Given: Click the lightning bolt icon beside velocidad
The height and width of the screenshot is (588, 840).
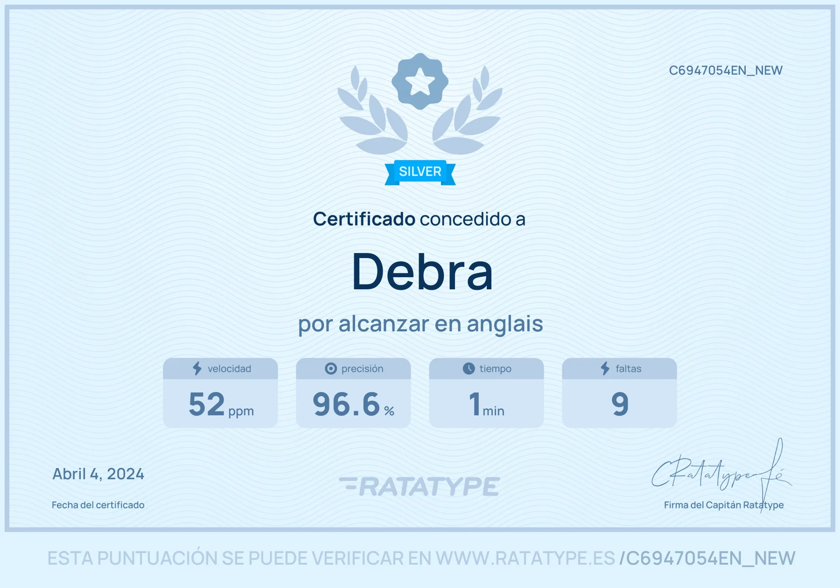Looking at the screenshot, I should (x=197, y=369).
